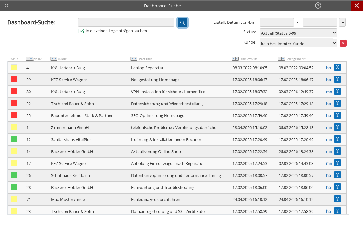363x231 pixels.
Task: Open the Kunde dropdown 'kein bestimmter Kunde'
Action: (298, 43)
